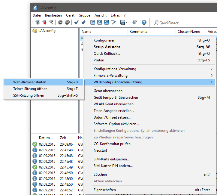Viewport: 217px width, 195px height.
Task: Click the floppy disk save icon
Action: 122,23
